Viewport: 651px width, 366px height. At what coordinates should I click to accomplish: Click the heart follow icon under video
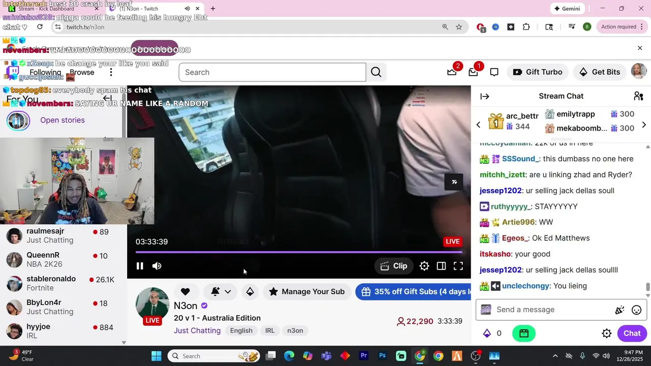pyautogui.click(x=185, y=291)
